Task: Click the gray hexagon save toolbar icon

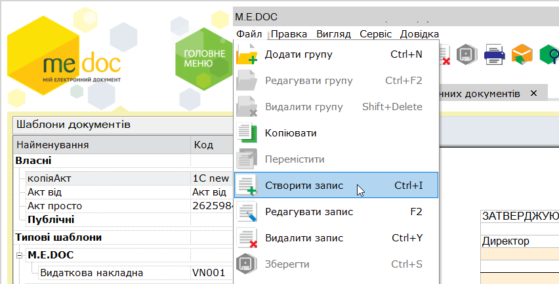Action: [466, 54]
